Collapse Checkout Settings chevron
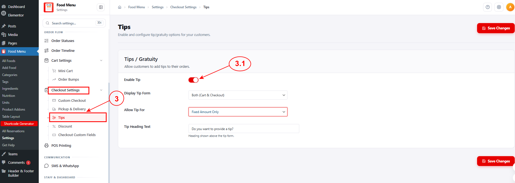Viewport: 515px width, 183px height. (x=101, y=90)
